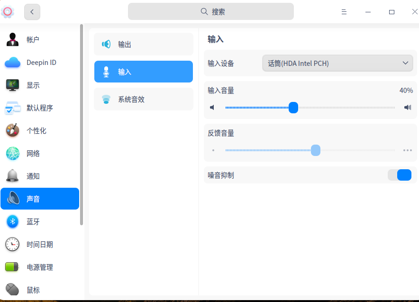Click the Sound (声音) speaker icon

(13, 199)
